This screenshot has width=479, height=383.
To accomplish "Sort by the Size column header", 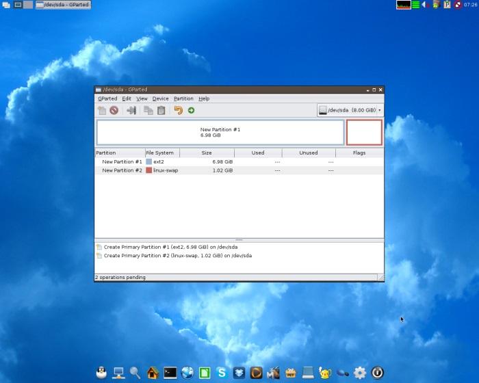I will click(x=207, y=153).
